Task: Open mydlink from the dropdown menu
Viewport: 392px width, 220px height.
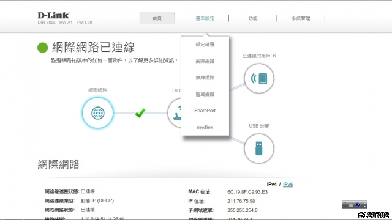Action: pos(205,127)
